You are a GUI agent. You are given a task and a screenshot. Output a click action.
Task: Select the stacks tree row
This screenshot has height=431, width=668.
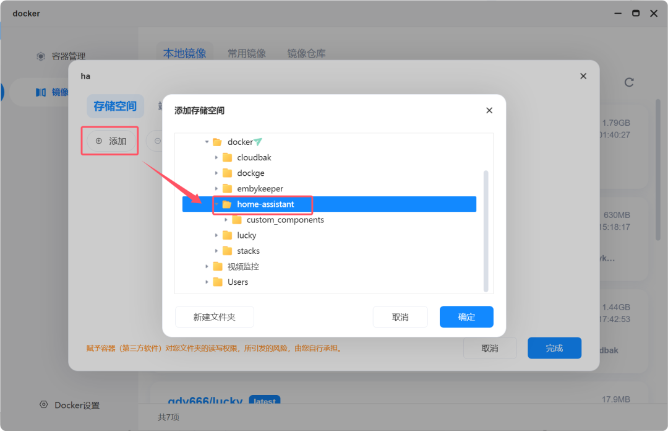tap(329, 251)
